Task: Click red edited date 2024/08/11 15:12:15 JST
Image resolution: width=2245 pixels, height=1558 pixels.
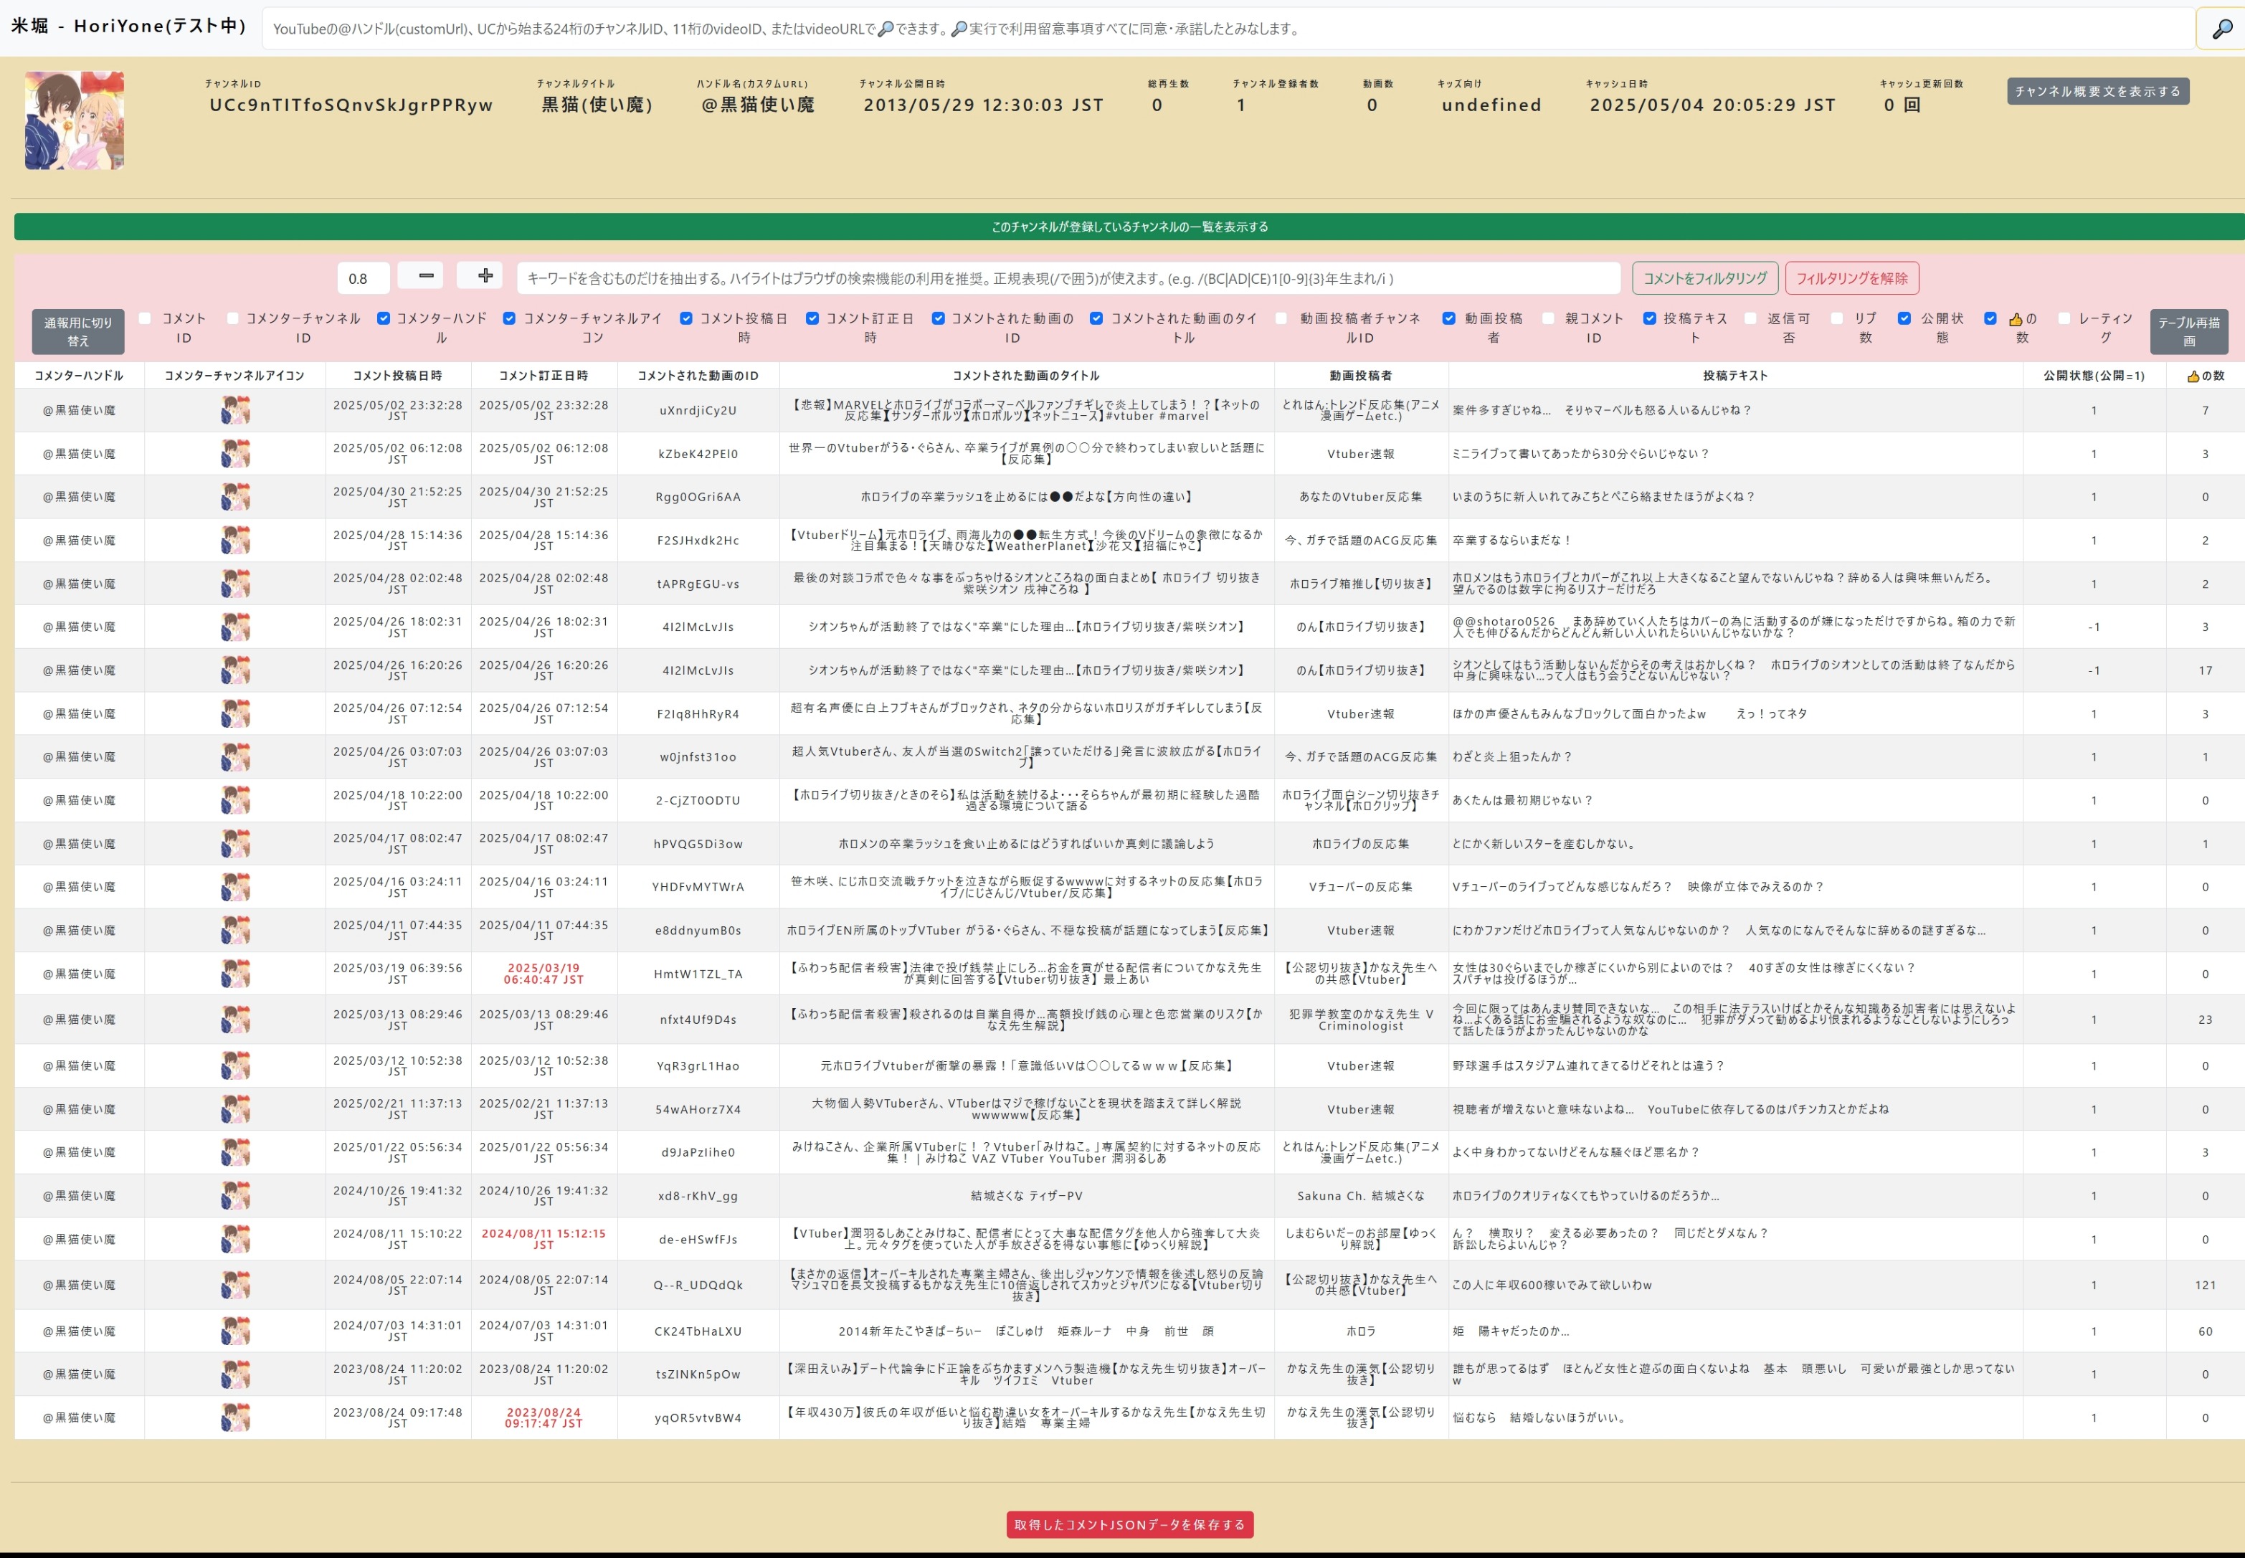Action: click(x=544, y=1239)
